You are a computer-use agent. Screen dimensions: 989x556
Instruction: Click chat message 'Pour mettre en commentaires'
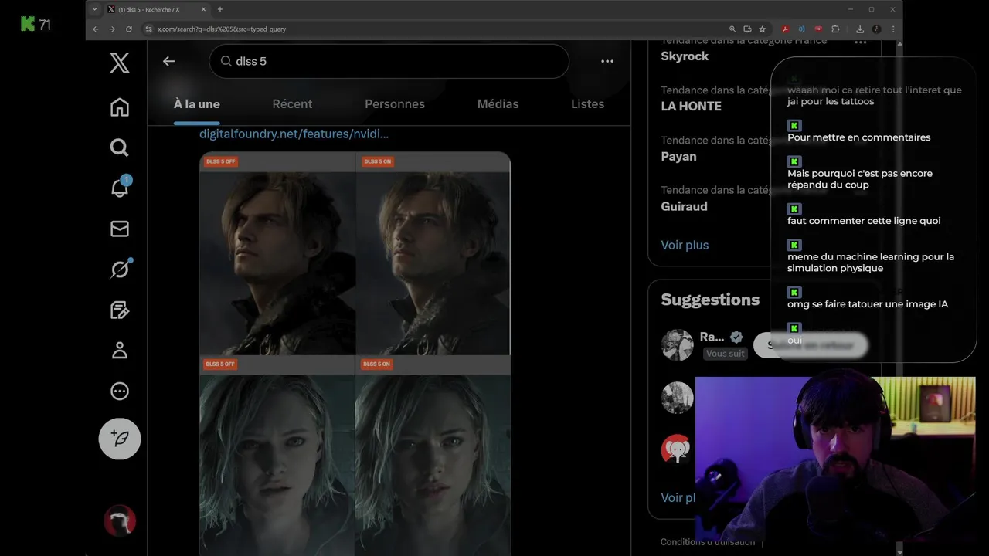click(859, 137)
